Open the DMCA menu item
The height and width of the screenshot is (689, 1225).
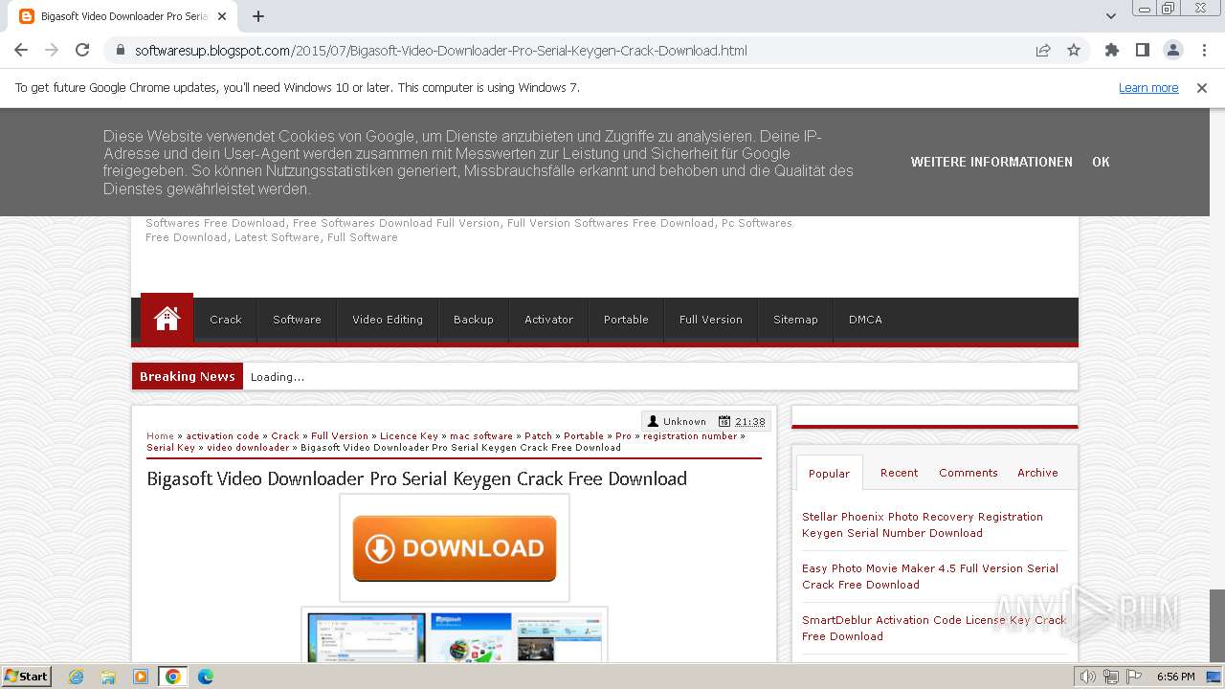click(x=865, y=320)
